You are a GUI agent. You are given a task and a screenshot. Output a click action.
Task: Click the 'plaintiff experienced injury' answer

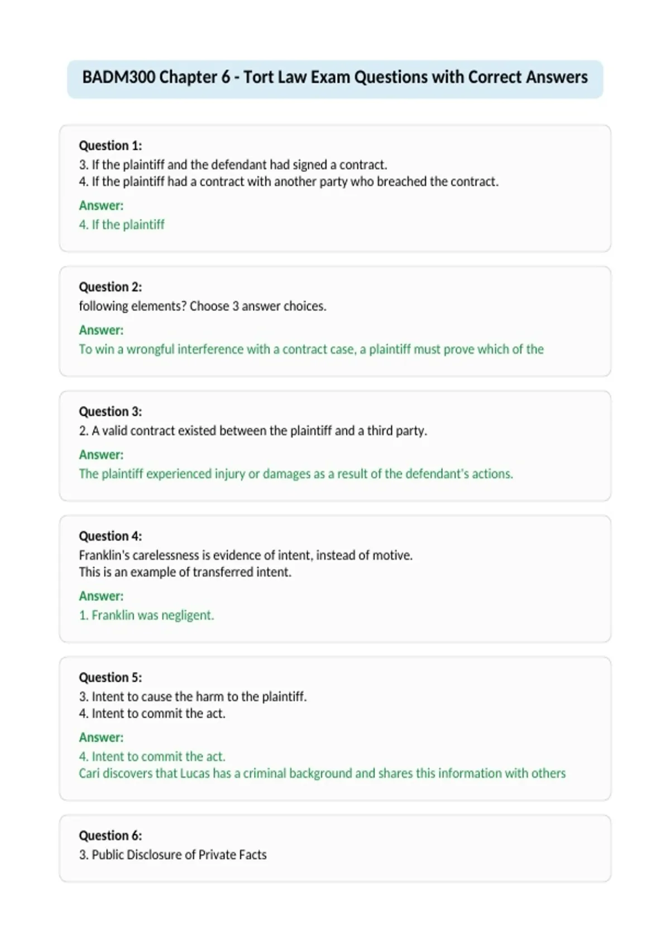(x=296, y=474)
